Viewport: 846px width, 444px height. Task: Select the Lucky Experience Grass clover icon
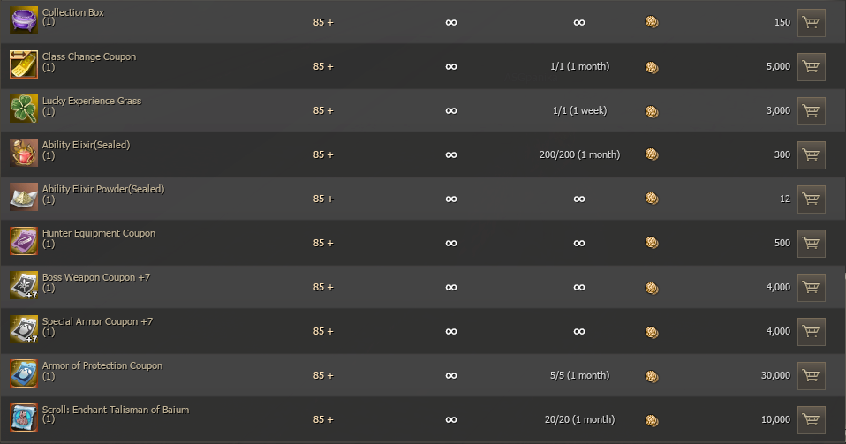(24, 109)
